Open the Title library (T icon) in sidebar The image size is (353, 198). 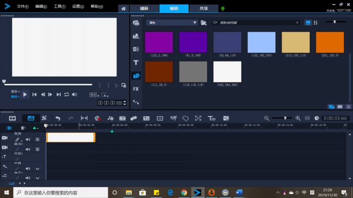coord(136,62)
